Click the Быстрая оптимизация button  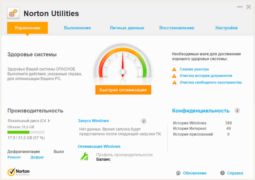[123, 90]
